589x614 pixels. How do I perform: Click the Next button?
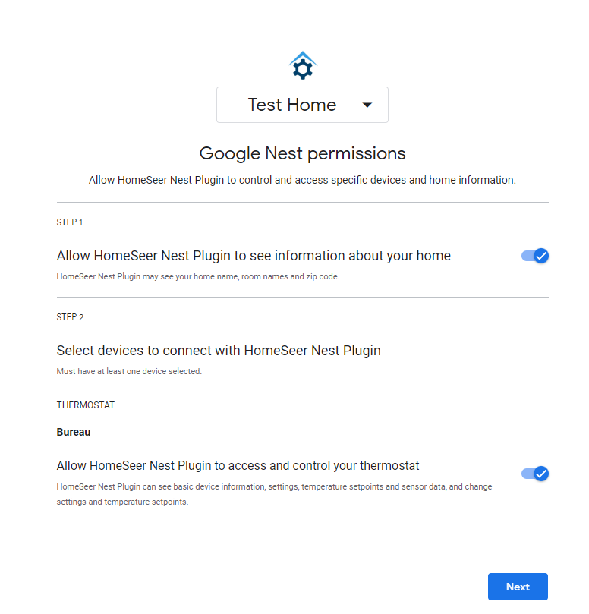pyautogui.click(x=518, y=587)
